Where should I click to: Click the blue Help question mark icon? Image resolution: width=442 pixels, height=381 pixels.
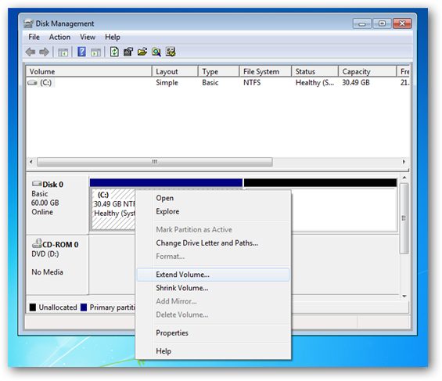click(81, 52)
